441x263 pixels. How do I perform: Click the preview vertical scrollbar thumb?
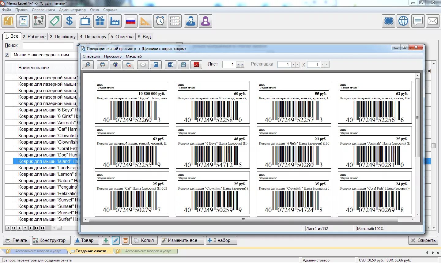point(418,118)
